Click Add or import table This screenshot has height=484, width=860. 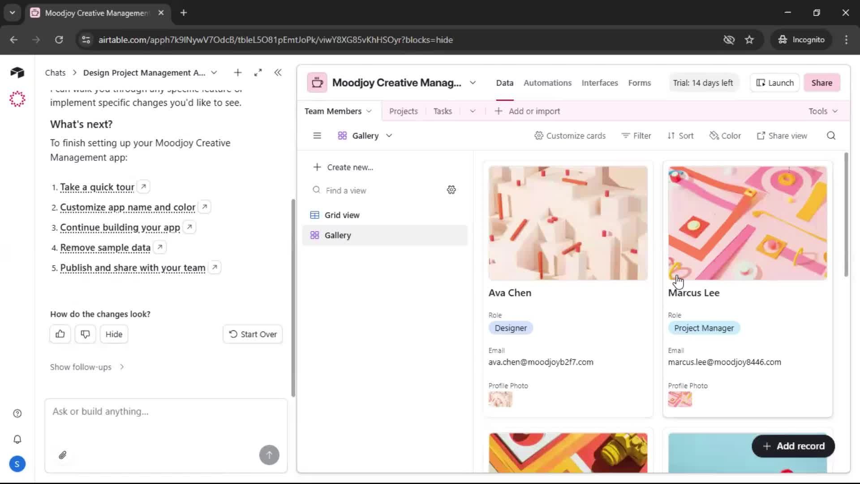click(527, 111)
